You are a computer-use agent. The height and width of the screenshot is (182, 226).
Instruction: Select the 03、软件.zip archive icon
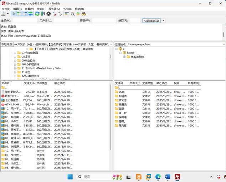click(3, 138)
